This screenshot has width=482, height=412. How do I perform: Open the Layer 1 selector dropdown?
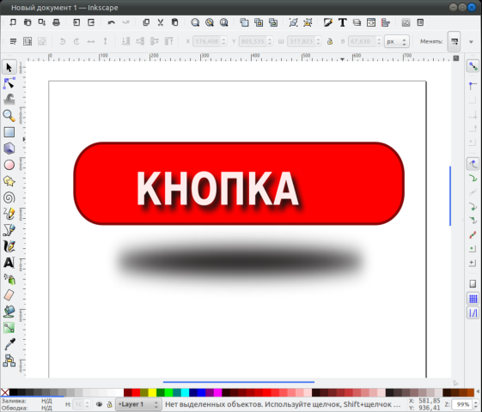[138, 404]
